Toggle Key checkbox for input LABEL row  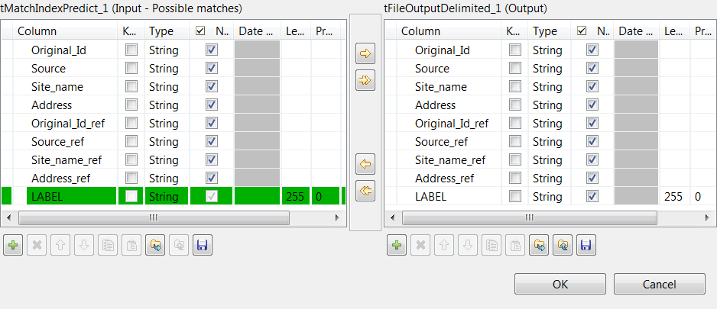pyautogui.click(x=131, y=196)
